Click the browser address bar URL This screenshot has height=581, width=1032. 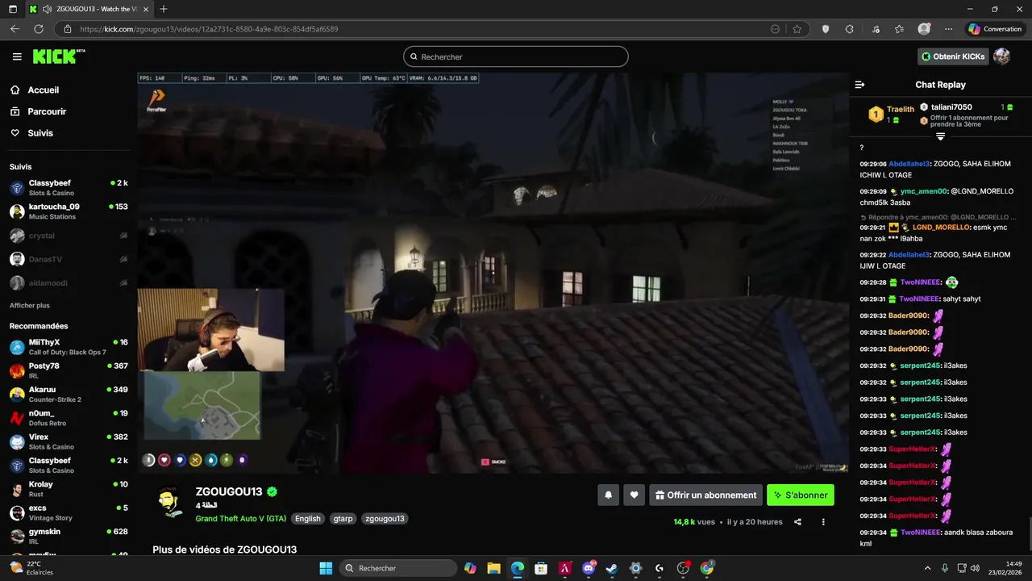[209, 29]
